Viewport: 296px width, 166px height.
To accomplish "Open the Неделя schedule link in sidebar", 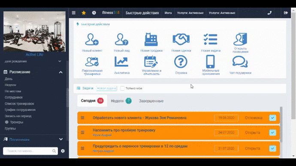I will tap(10, 85).
